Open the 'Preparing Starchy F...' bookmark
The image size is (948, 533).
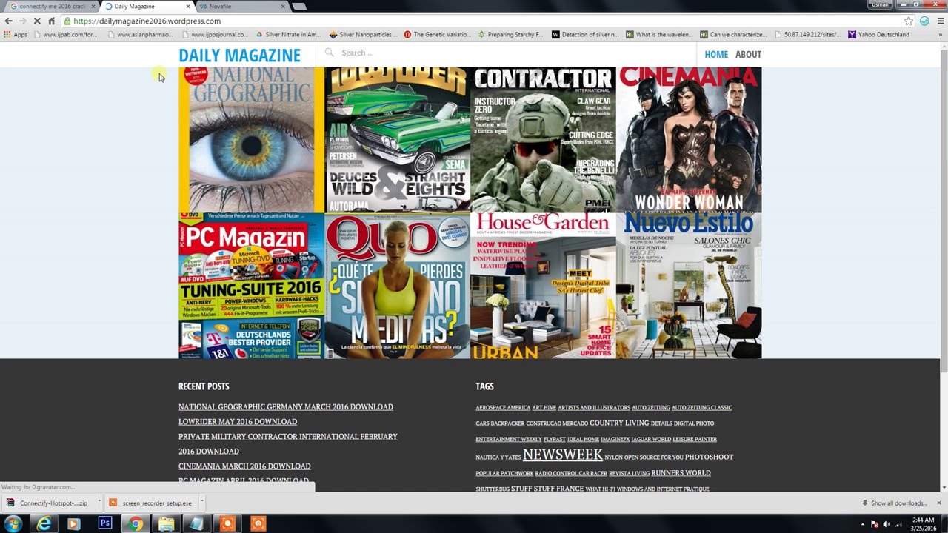510,34
